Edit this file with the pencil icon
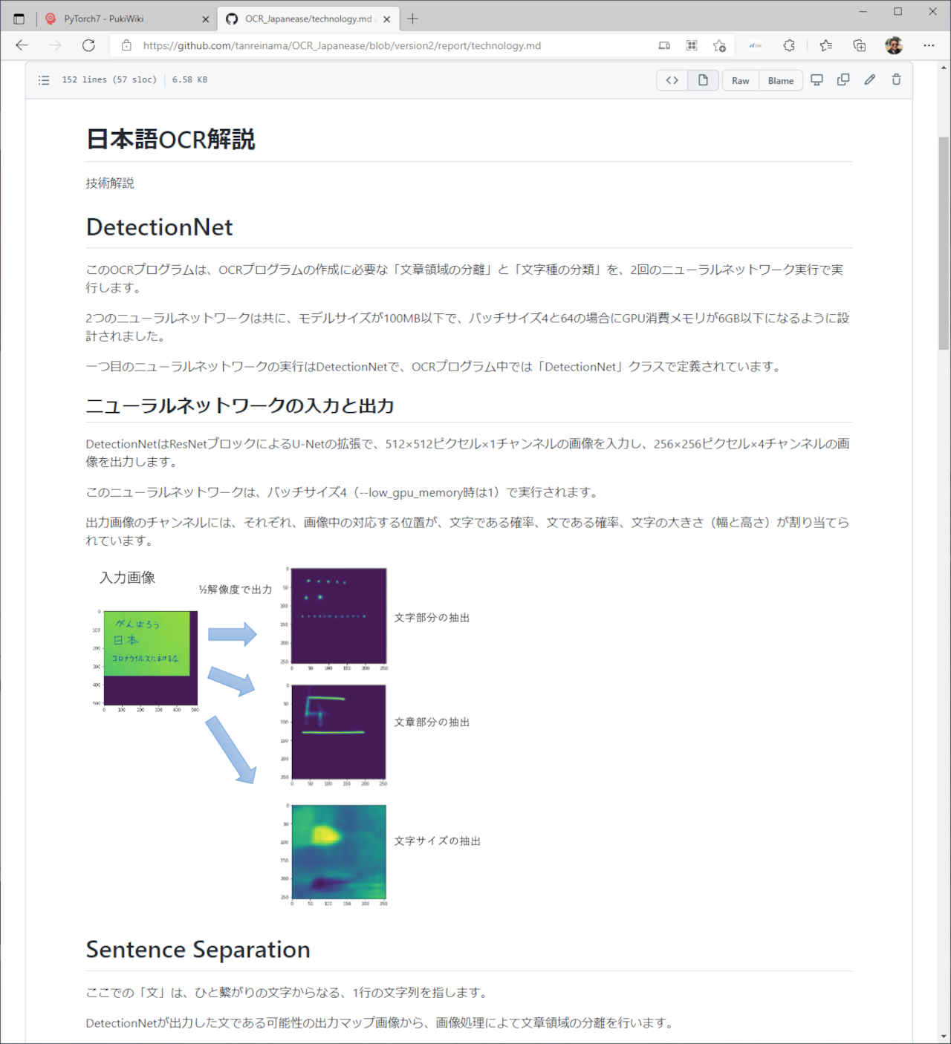 tap(870, 80)
